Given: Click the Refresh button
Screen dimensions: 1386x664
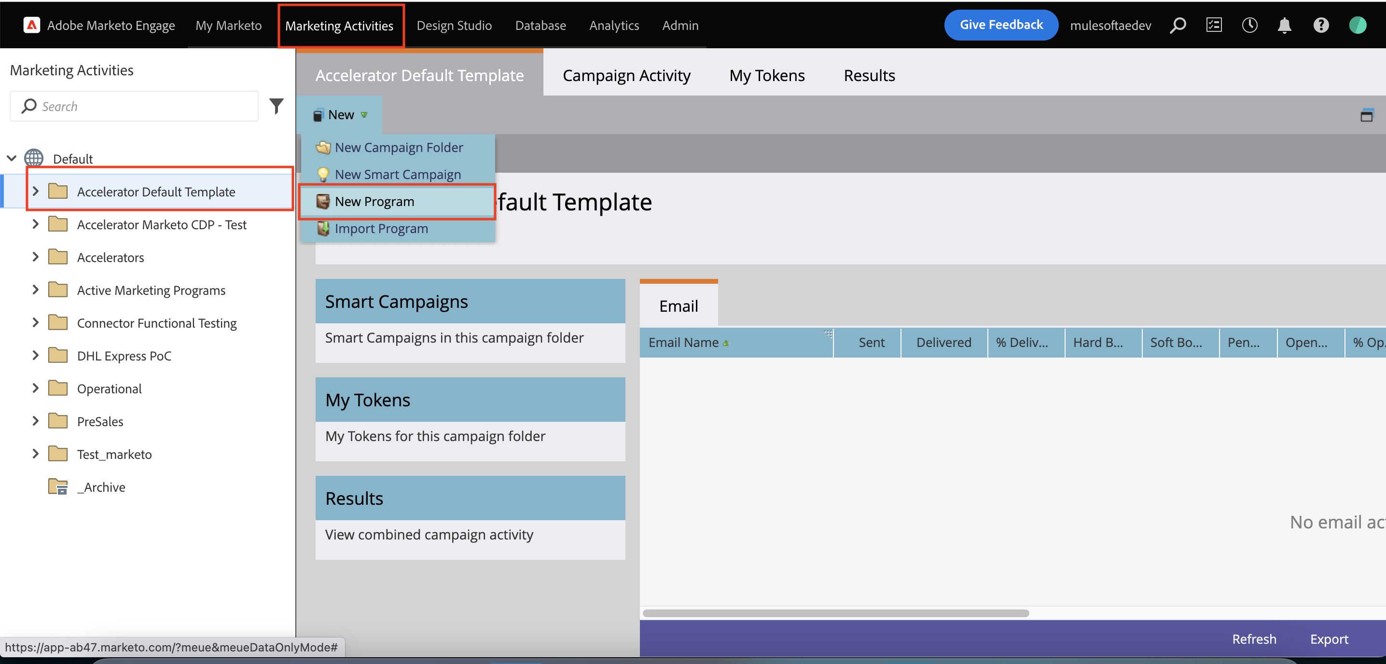Looking at the screenshot, I should [x=1254, y=639].
